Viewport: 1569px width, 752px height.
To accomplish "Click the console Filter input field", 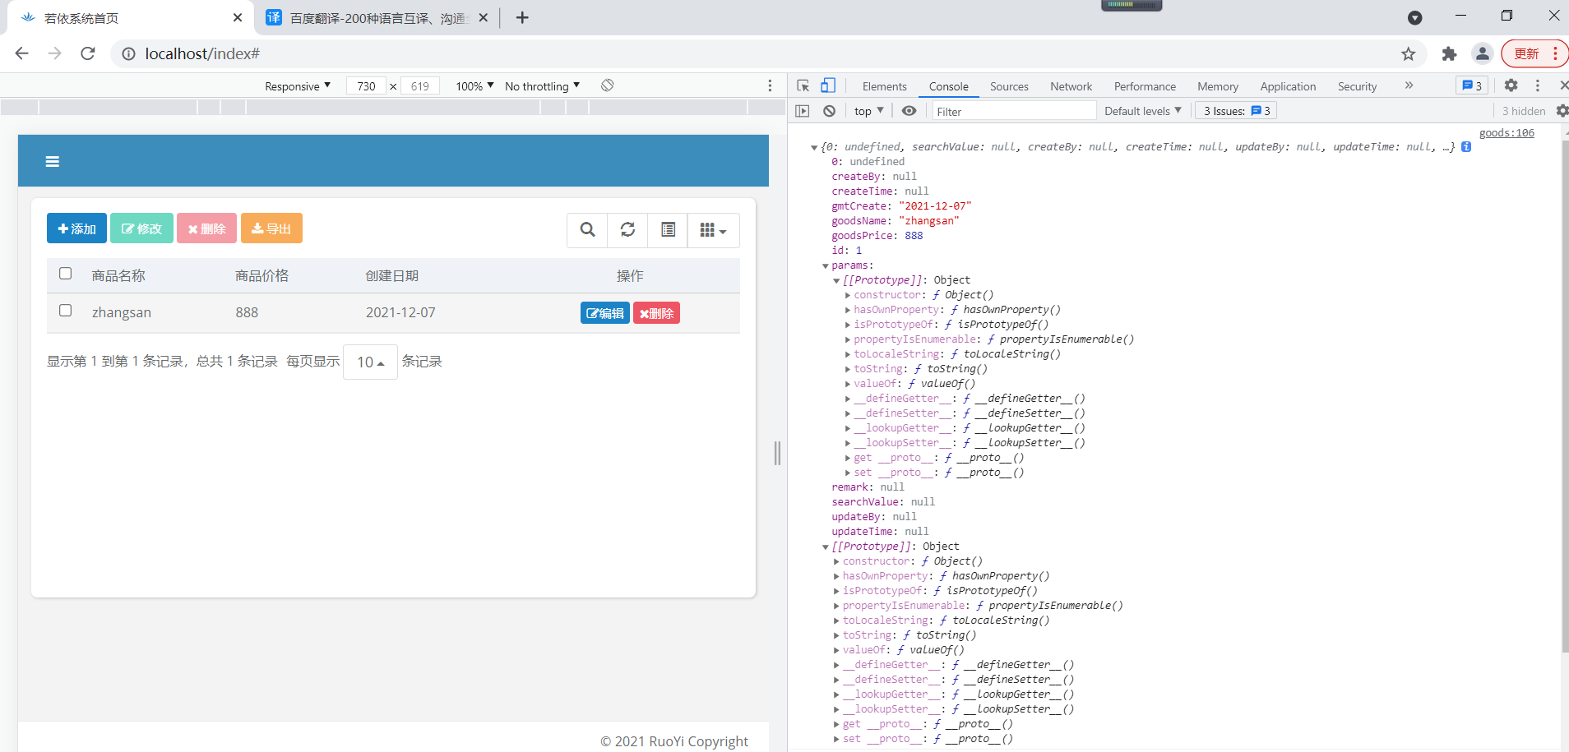I will pyautogui.click(x=1013, y=111).
